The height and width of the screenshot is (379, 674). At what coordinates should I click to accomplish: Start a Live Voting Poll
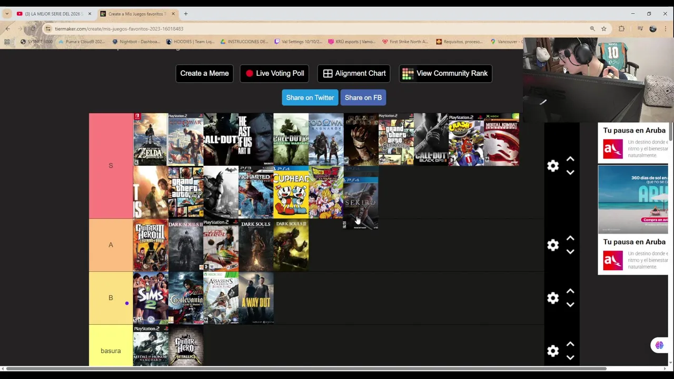[x=274, y=73]
